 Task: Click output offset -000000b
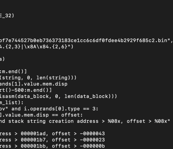(x=92, y=146)
